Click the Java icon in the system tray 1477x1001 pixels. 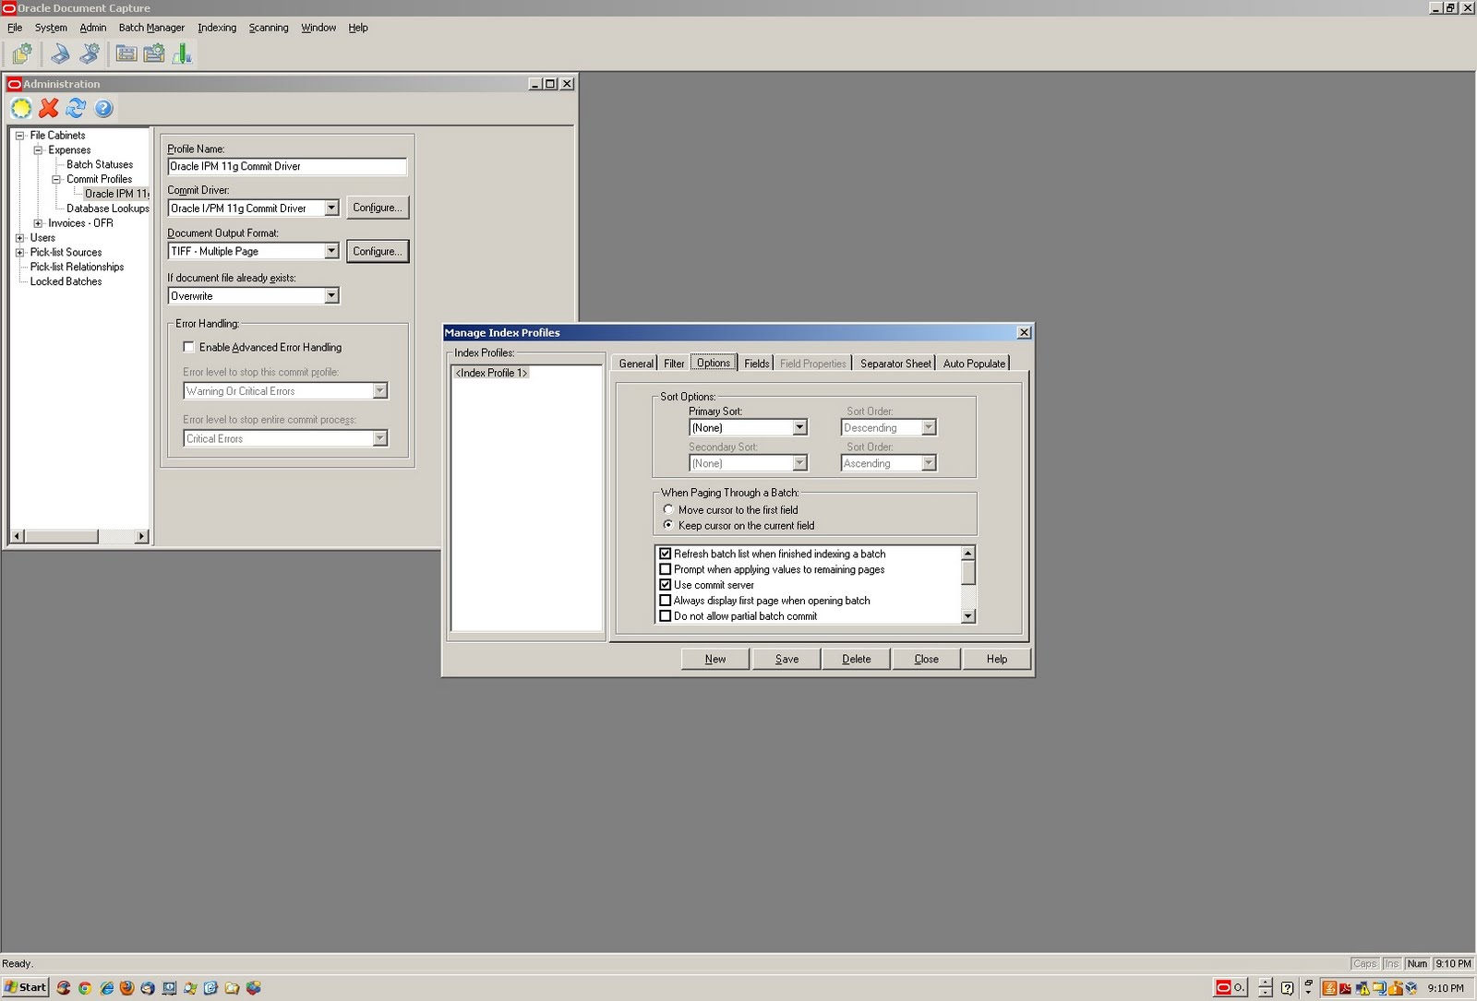click(1329, 988)
